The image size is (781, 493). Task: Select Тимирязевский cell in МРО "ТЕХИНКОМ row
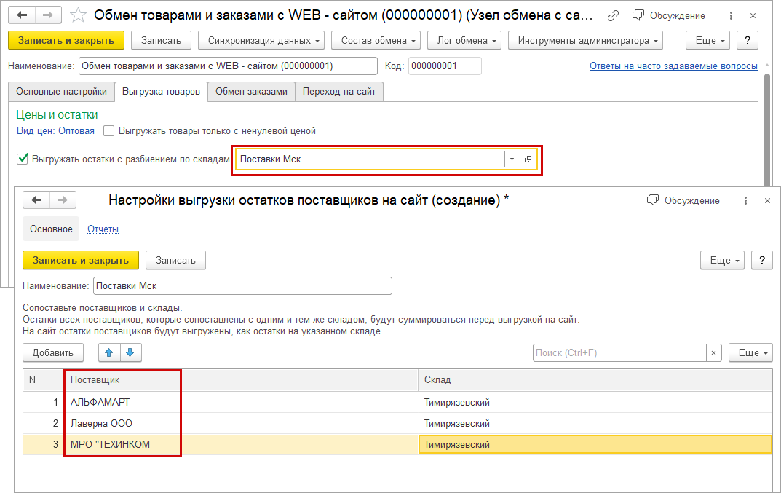(595, 445)
